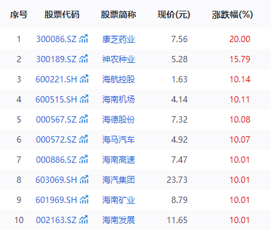Open chart icon beside 601969.SH
The height and width of the screenshot is (230, 271).
click(x=84, y=199)
